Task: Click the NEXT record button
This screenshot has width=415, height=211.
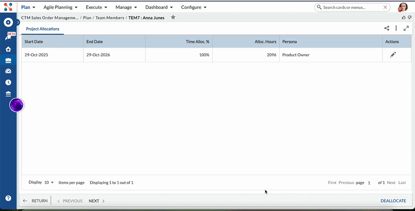Action: (96, 201)
